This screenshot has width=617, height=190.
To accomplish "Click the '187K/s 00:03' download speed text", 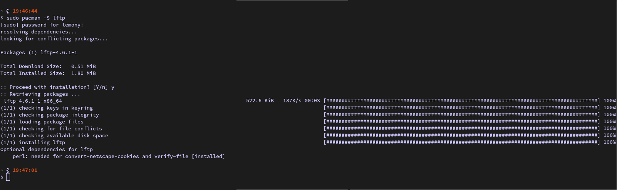I will pos(301,101).
